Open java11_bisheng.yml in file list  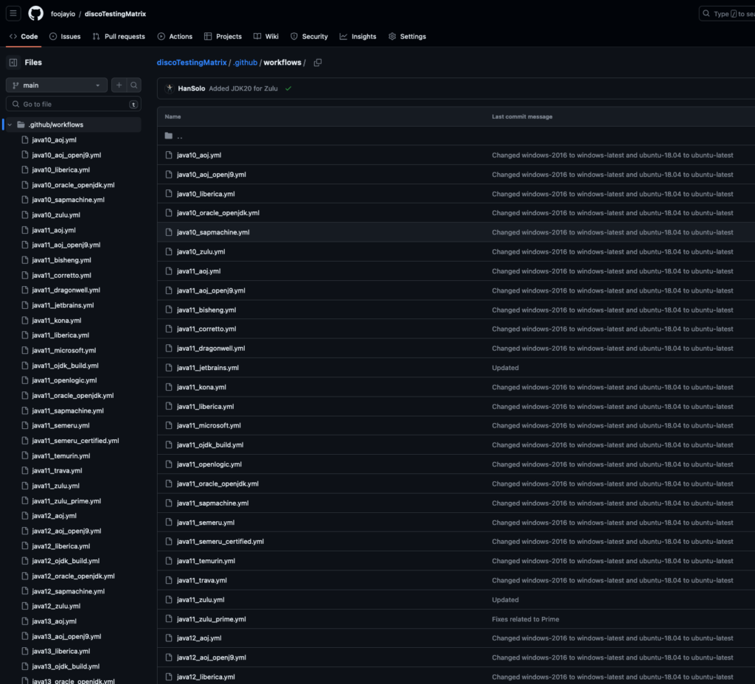[206, 310]
